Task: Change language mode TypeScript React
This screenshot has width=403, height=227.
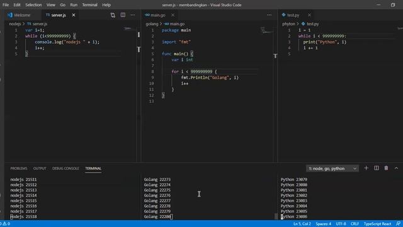Action: [377, 224]
